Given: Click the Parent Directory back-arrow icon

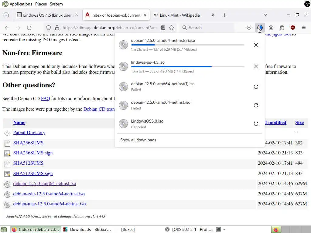Looking at the screenshot, I should point(7,133).
